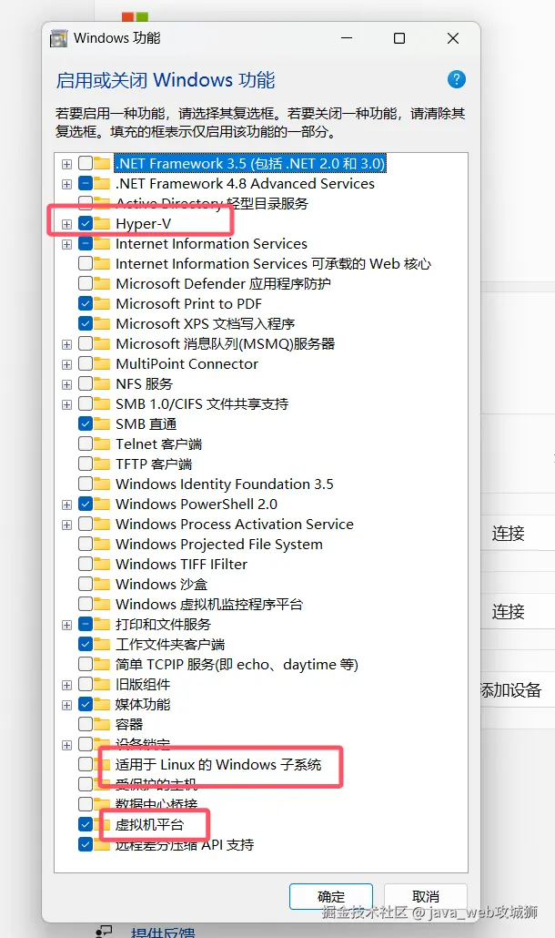Check the MultiPoint Connector checkbox
555x938 pixels.
[86, 363]
